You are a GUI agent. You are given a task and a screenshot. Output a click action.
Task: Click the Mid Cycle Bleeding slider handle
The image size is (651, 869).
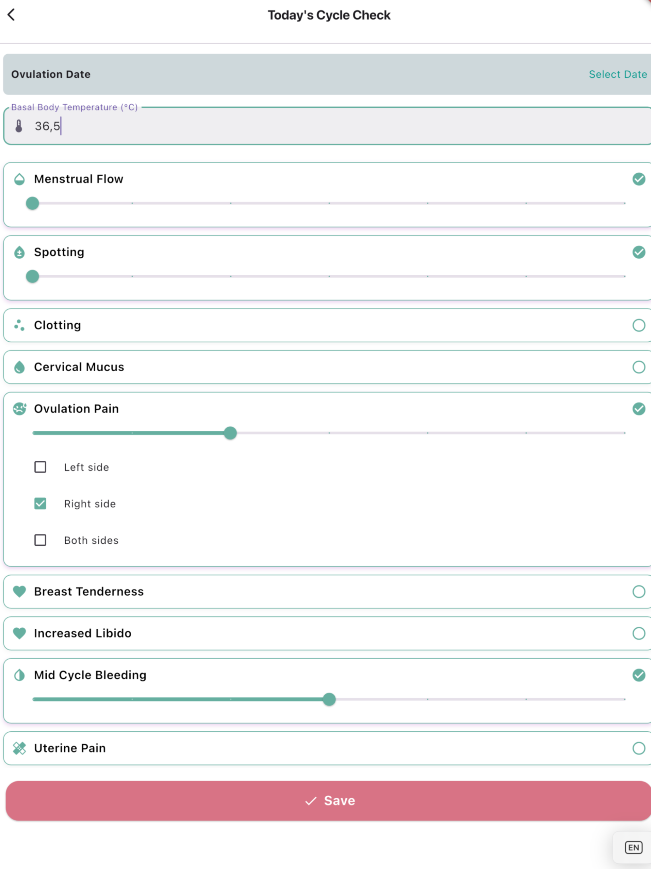click(329, 699)
